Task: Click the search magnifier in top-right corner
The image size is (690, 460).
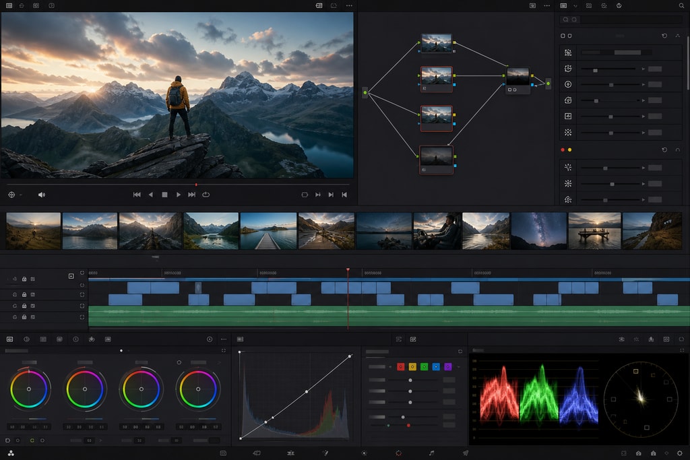Action: (x=681, y=5)
